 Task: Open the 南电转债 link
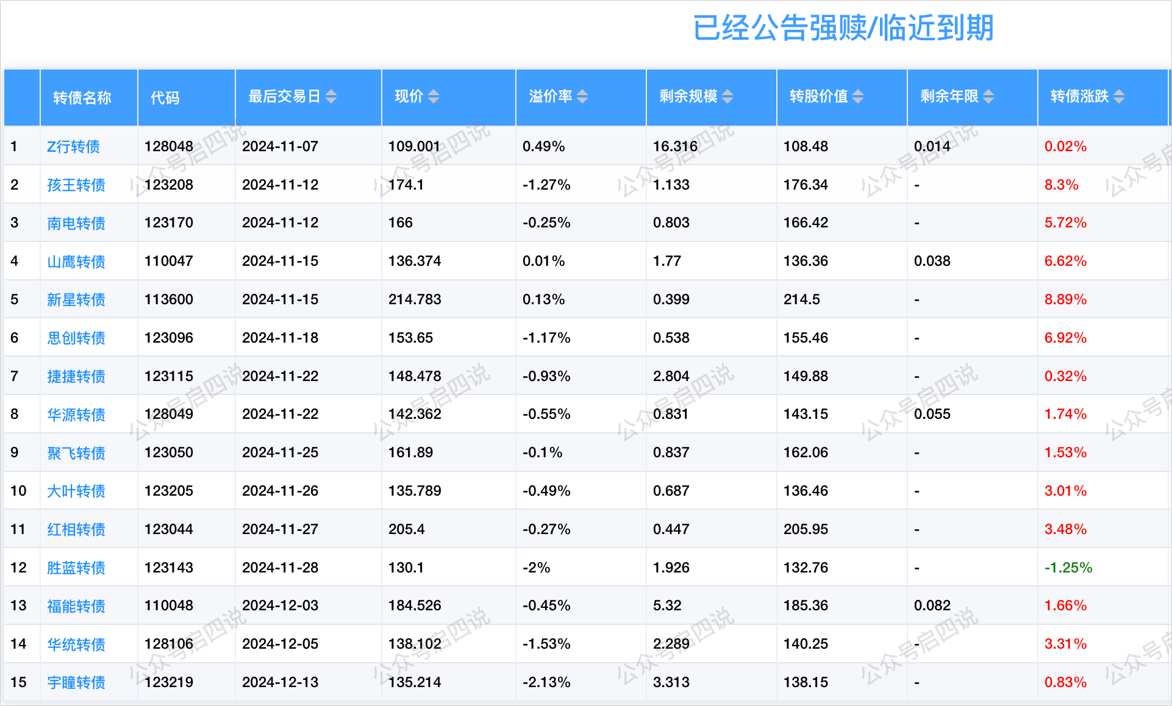click(x=76, y=223)
